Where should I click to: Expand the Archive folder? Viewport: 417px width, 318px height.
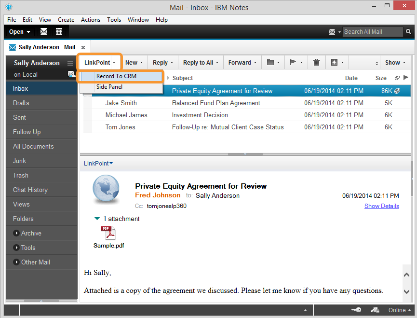16,233
